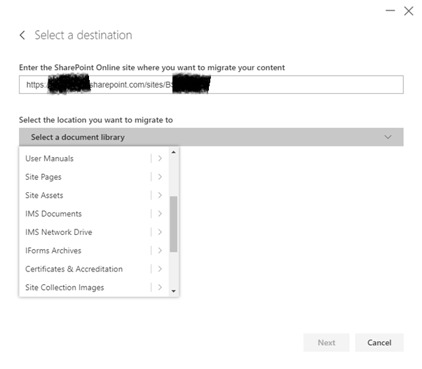422x369 pixels.
Task: Expand IMS Network Drive chevron
Action: pos(160,232)
